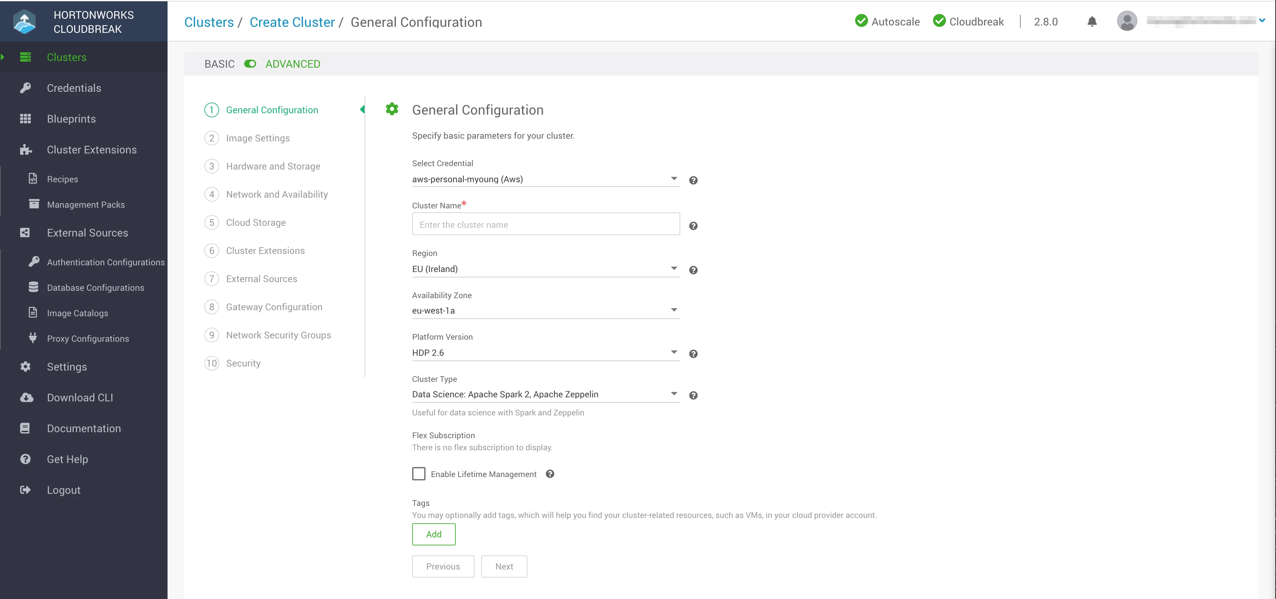This screenshot has height=599, width=1276.
Task: Expand the user account menu chevron
Action: pyautogui.click(x=1262, y=20)
